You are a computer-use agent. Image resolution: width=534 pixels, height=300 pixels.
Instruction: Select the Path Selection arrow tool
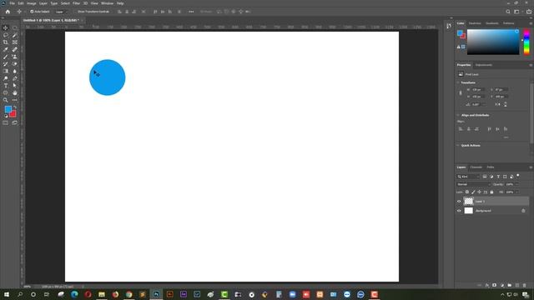15,86
